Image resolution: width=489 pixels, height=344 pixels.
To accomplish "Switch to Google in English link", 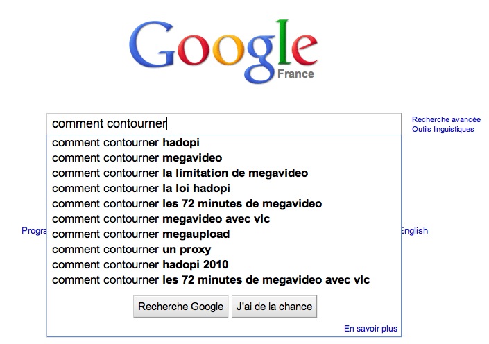I will (x=414, y=231).
